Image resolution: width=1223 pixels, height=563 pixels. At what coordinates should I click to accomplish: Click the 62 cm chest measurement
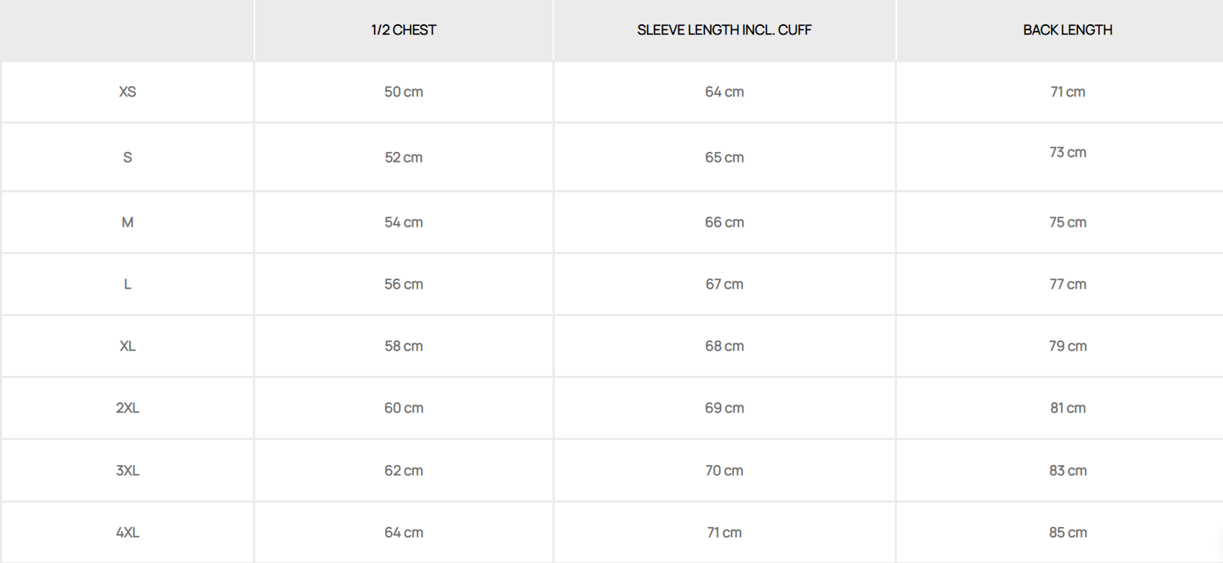[403, 471]
